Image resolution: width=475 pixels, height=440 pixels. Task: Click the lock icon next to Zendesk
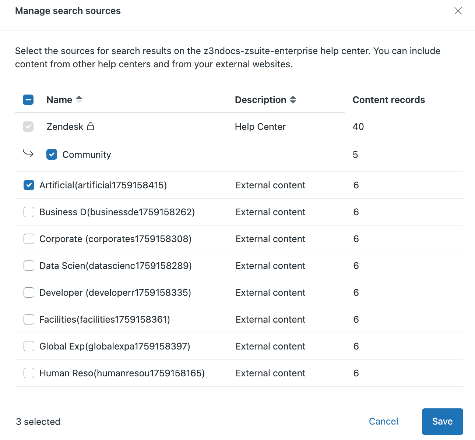pyautogui.click(x=91, y=127)
